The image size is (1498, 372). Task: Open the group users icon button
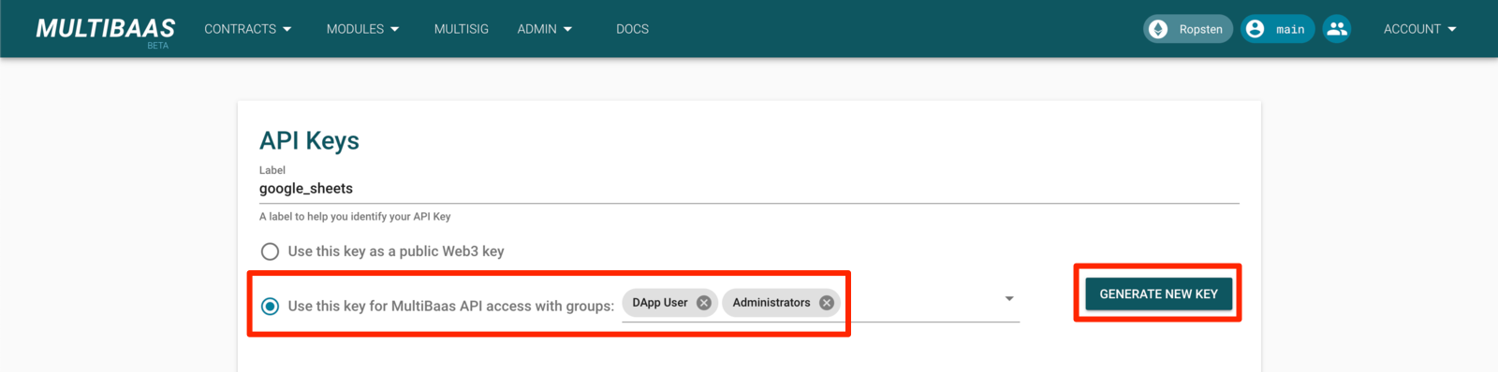tap(1337, 29)
